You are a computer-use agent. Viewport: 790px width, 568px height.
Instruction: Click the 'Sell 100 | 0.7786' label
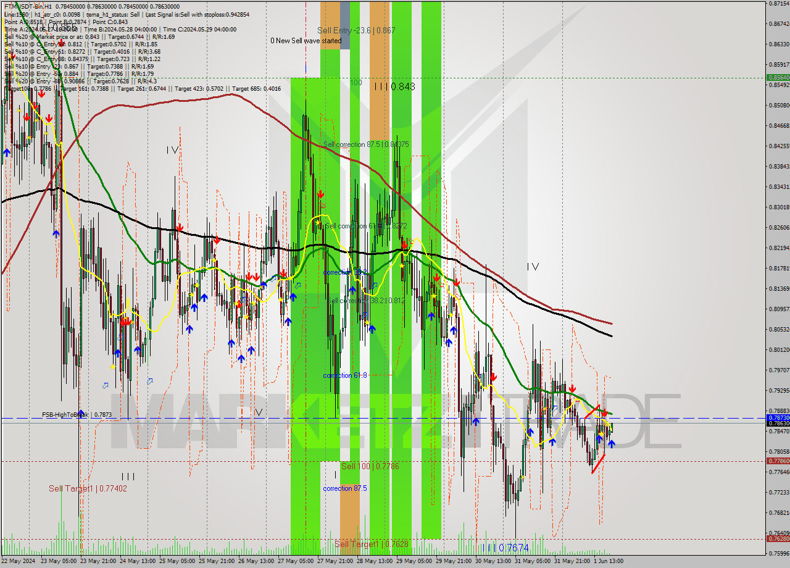[370, 466]
